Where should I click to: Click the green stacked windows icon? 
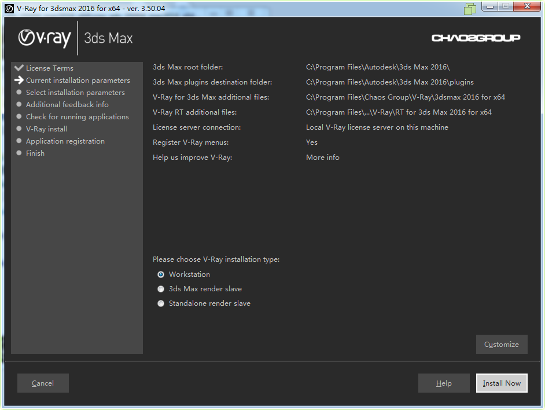[470, 9]
